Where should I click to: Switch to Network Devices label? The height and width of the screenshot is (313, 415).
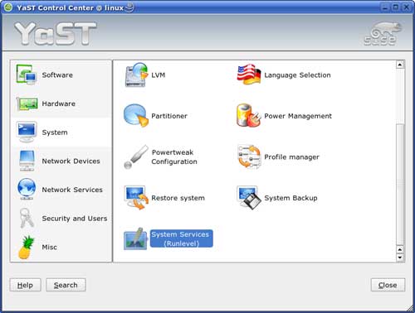pyautogui.click(x=71, y=161)
